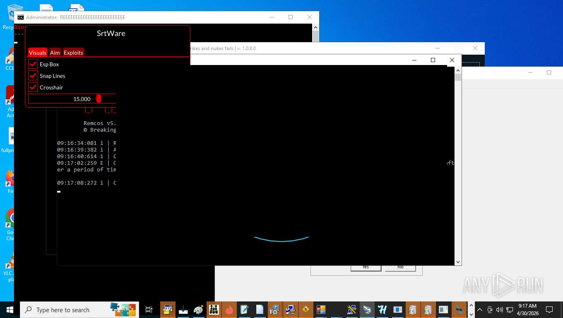Open the flame icon app in the taskbar
The height and width of the screenshot is (318, 563).
[x=229, y=310]
